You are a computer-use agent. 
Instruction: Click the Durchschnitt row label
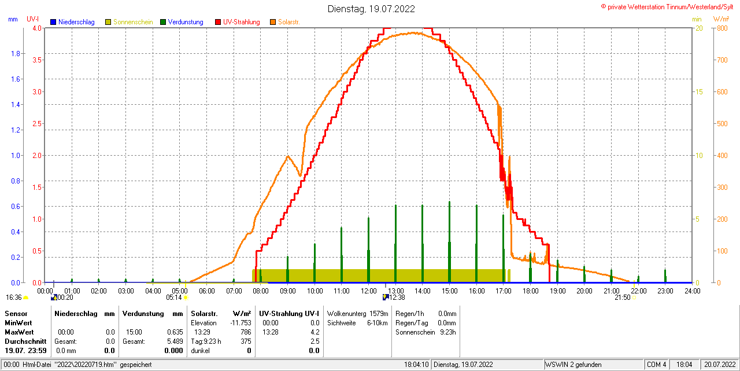(25, 341)
